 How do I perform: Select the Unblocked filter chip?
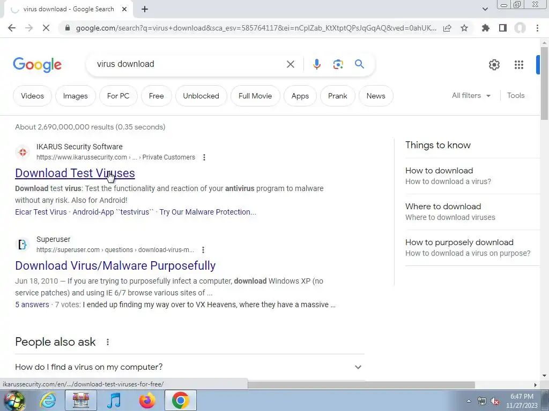201,96
